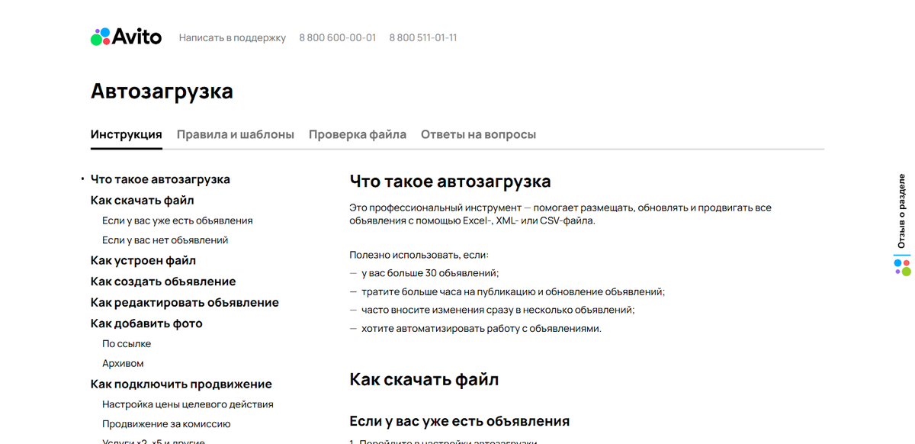Screen dimensions: 915x444
Task: Open sidebar item 'Как скачать файл'
Action: click(x=143, y=200)
